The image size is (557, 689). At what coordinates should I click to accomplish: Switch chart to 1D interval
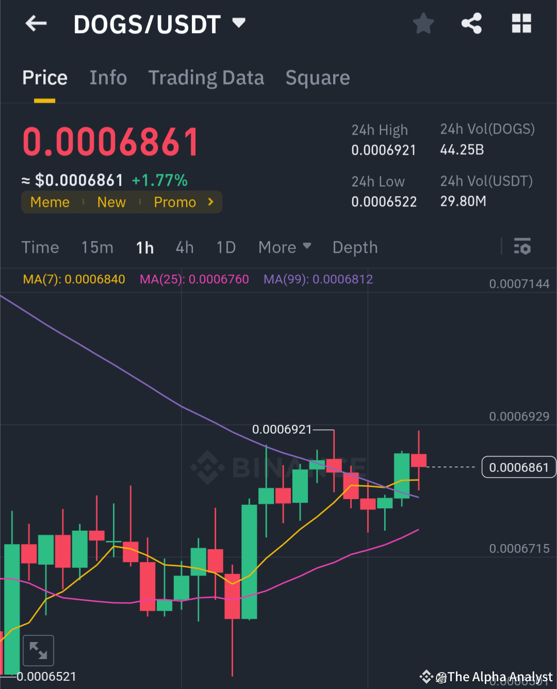click(225, 247)
